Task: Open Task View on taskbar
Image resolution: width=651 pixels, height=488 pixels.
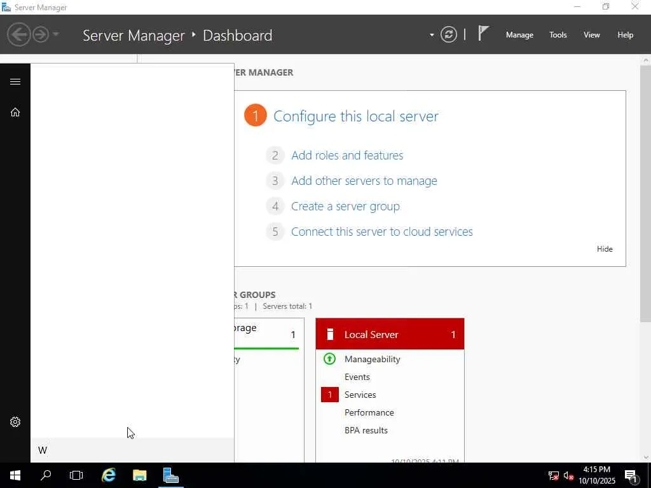Action: [x=76, y=475]
